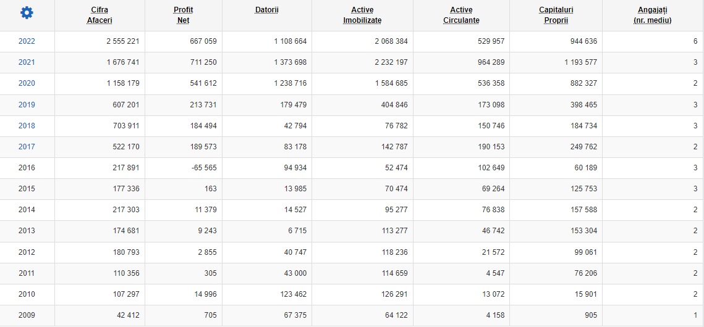This screenshot has height=327, width=704.
Task: Open the 2019 year link
Action: 27,105
